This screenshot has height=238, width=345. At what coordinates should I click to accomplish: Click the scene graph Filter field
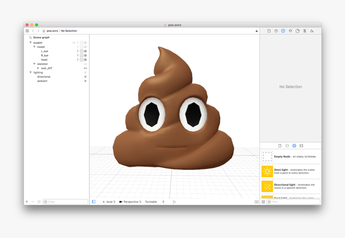pyautogui.click(x=66, y=202)
